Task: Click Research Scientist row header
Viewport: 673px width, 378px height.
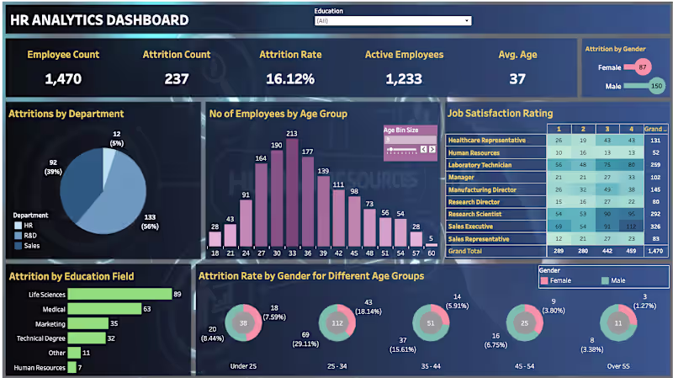Action: [x=495, y=214]
